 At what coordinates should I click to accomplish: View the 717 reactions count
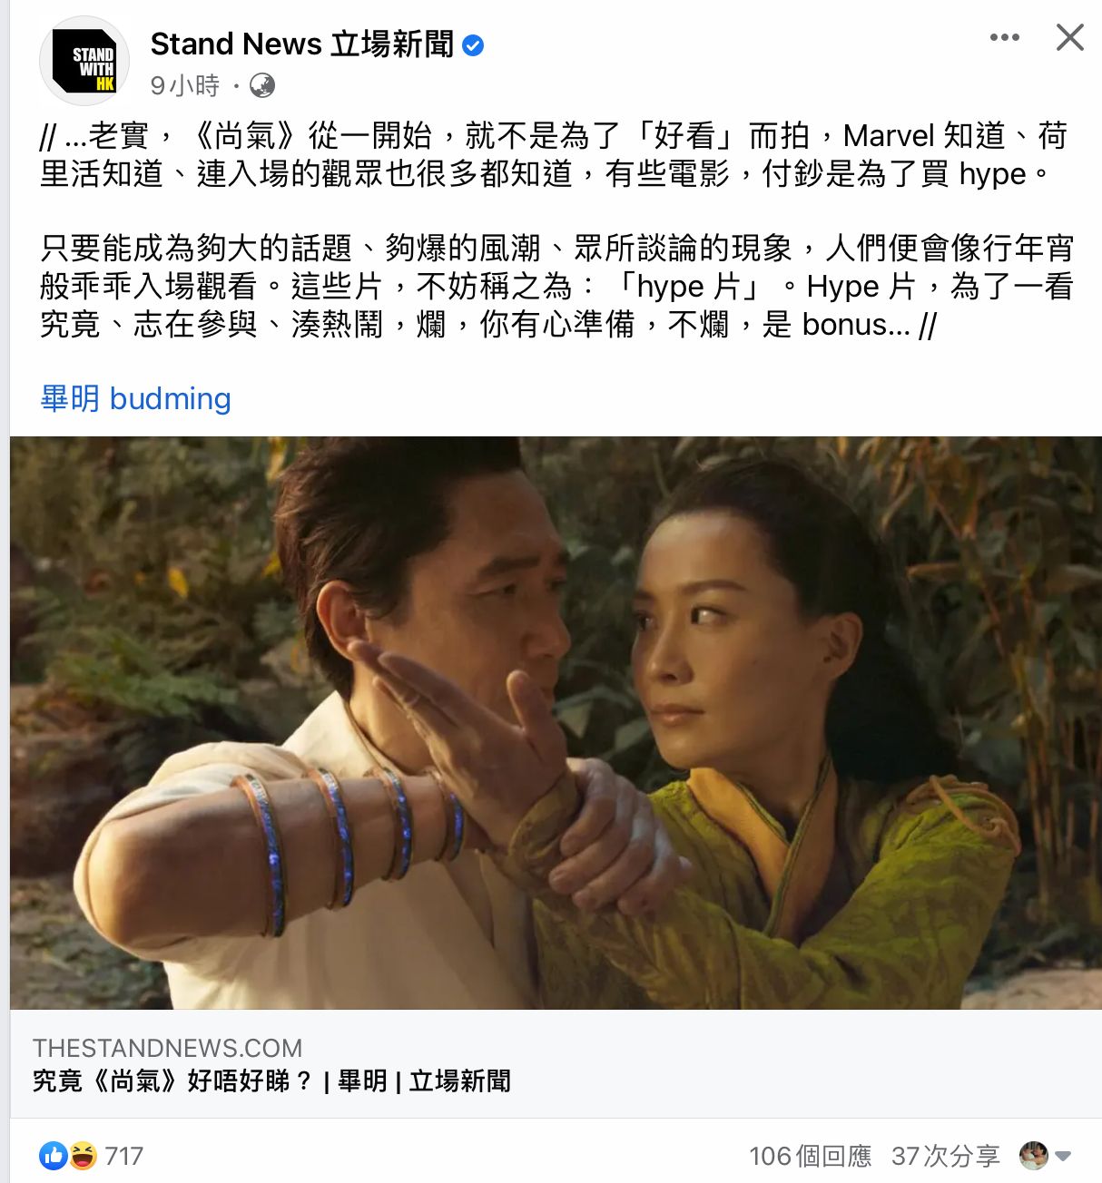pyautogui.click(x=123, y=1156)
